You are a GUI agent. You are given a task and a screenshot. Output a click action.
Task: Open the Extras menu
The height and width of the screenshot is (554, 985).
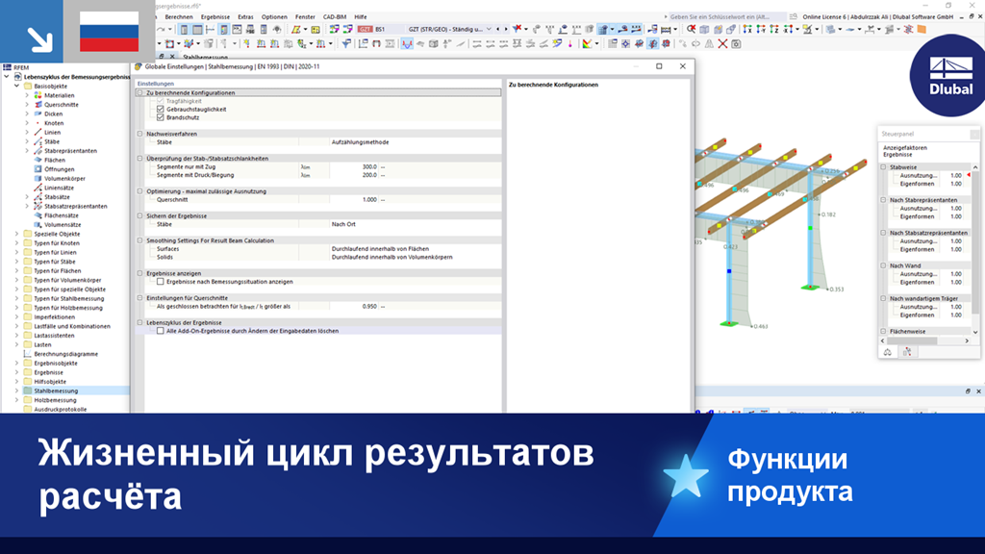tap(243, 16)
